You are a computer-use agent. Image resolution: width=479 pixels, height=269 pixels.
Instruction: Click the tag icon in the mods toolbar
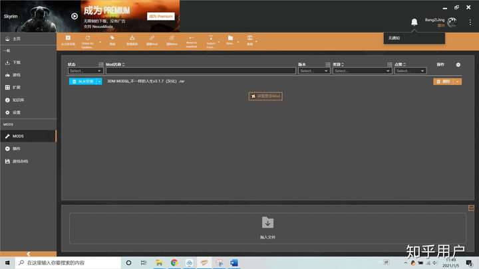112,41
